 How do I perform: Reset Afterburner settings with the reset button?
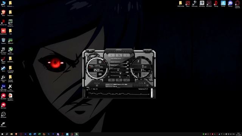[x=119, y=80]
